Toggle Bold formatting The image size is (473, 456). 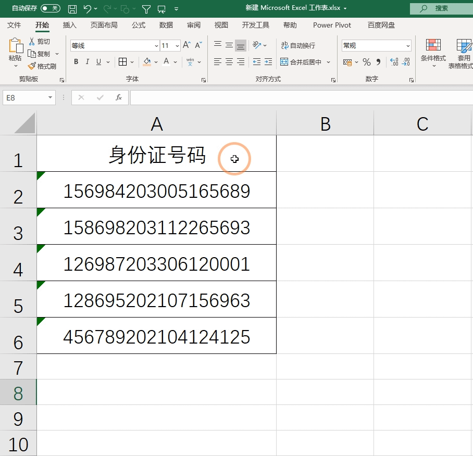76,62
